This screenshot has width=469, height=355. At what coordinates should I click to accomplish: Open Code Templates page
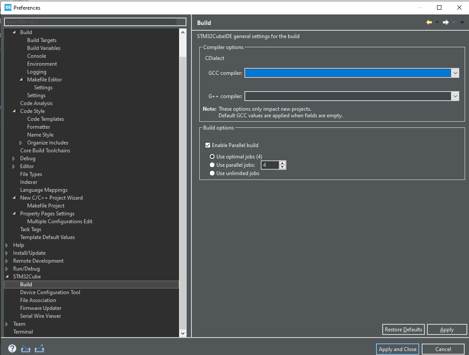46,119
